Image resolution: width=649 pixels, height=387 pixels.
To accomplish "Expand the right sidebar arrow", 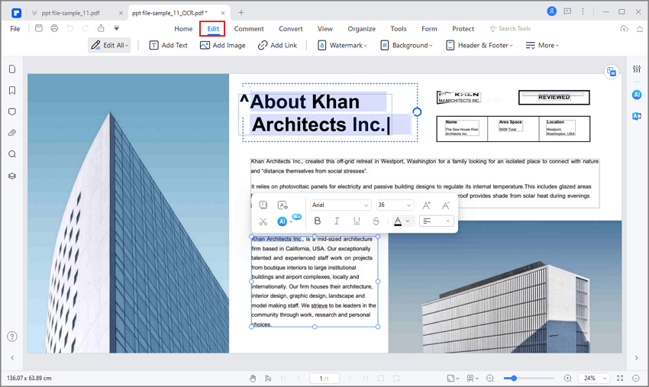I will (x=637, y=358).
